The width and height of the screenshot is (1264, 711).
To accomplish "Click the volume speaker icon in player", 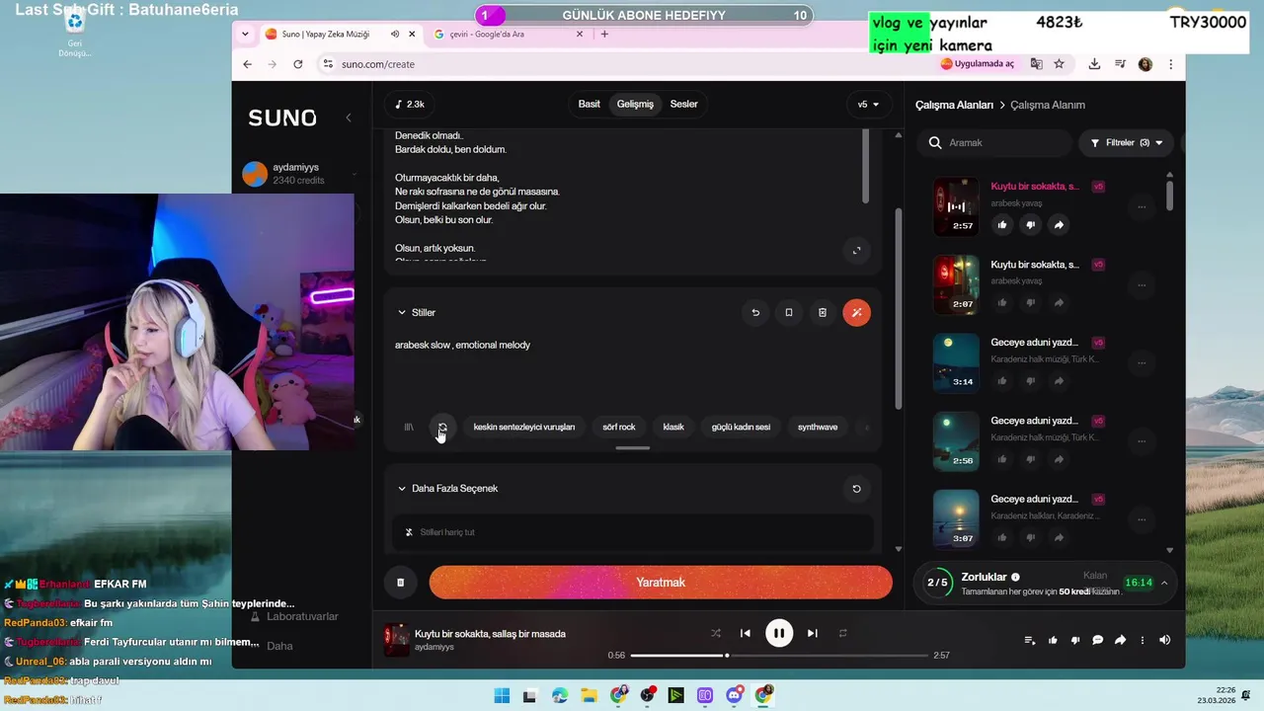I will pyautogui.click(x=1164, y=640).
